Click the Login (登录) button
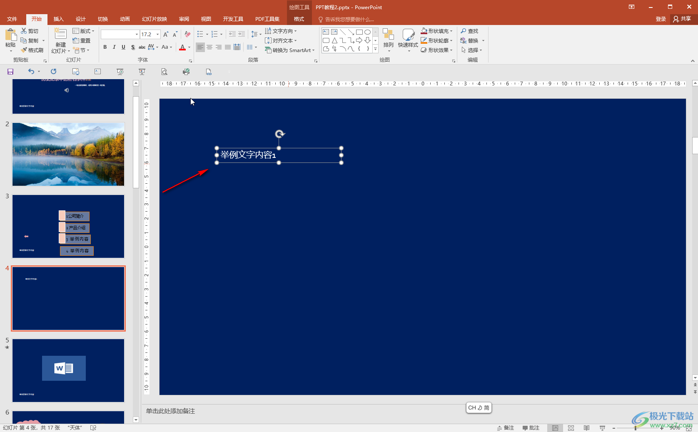698x432 pixels. 661,19
